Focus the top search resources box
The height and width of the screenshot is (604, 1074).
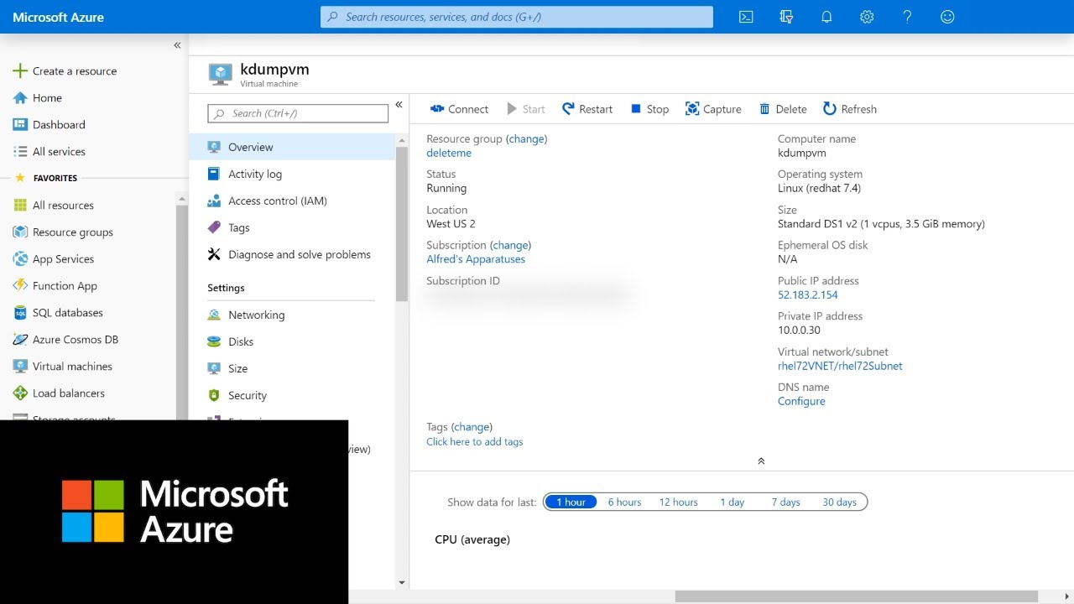tap(517, 17)
